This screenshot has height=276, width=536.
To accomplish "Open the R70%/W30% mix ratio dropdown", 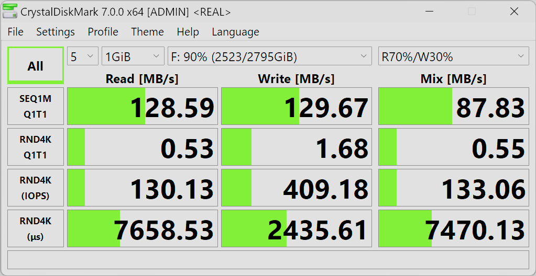I will 453,56.
